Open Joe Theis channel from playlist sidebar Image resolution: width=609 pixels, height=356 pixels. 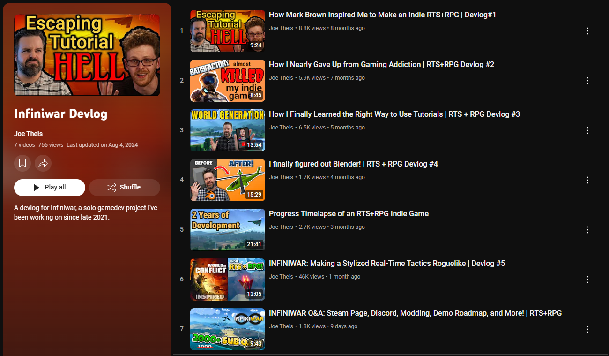click(x=28, y=134)
